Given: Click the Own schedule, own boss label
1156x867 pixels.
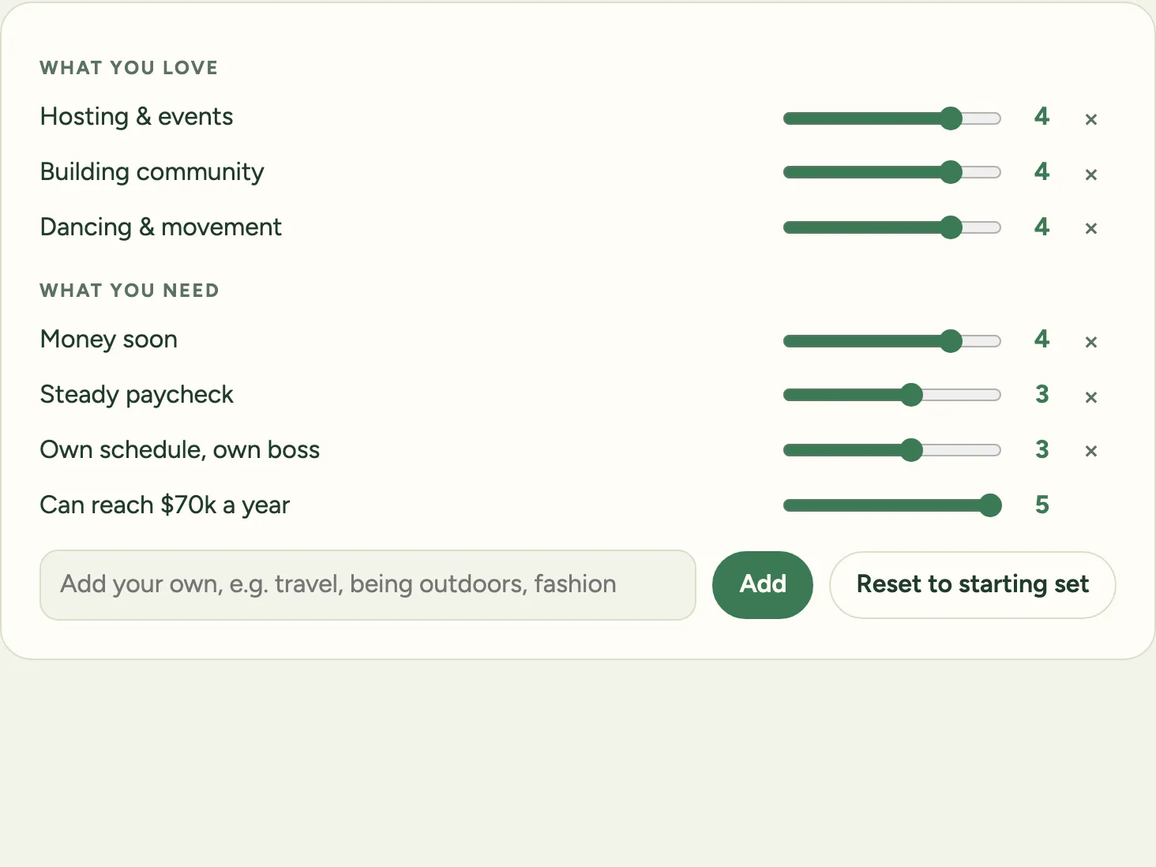Looking at the screenshot, I should (x=180, y=450).
